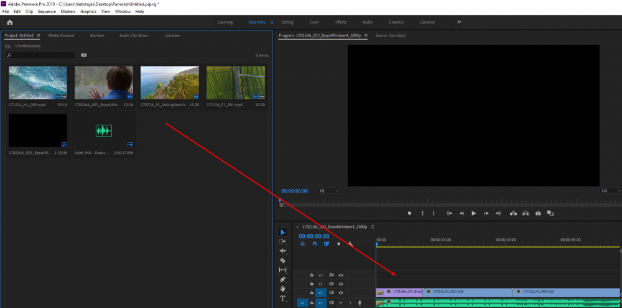Select the Selection tool arrow
The image size is (622, 308).
tap(283, 232)
